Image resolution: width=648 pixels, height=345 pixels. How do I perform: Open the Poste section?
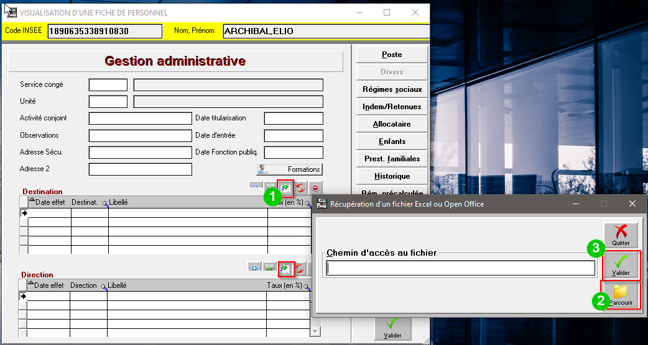pyautogui.click(x=392, y=55)
